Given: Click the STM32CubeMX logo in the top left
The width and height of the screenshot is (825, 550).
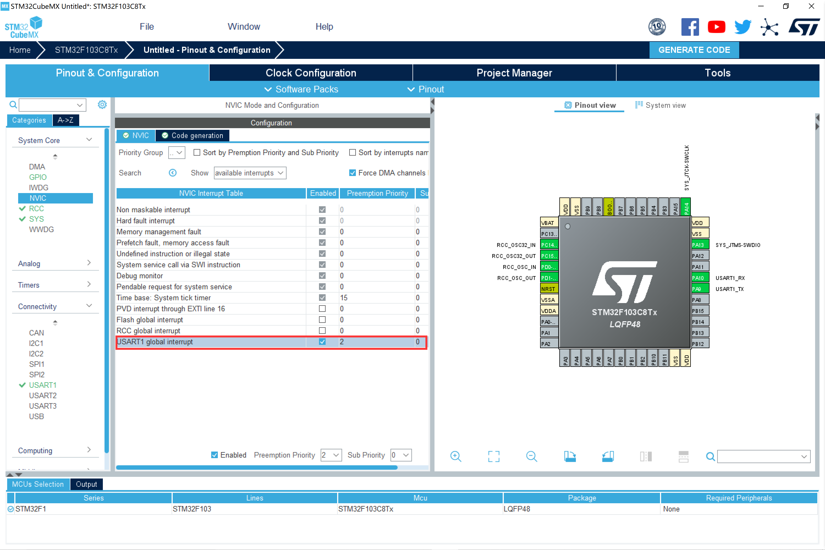Looking at the screenshot, I should pyautogui.click(x=23, y=27).
